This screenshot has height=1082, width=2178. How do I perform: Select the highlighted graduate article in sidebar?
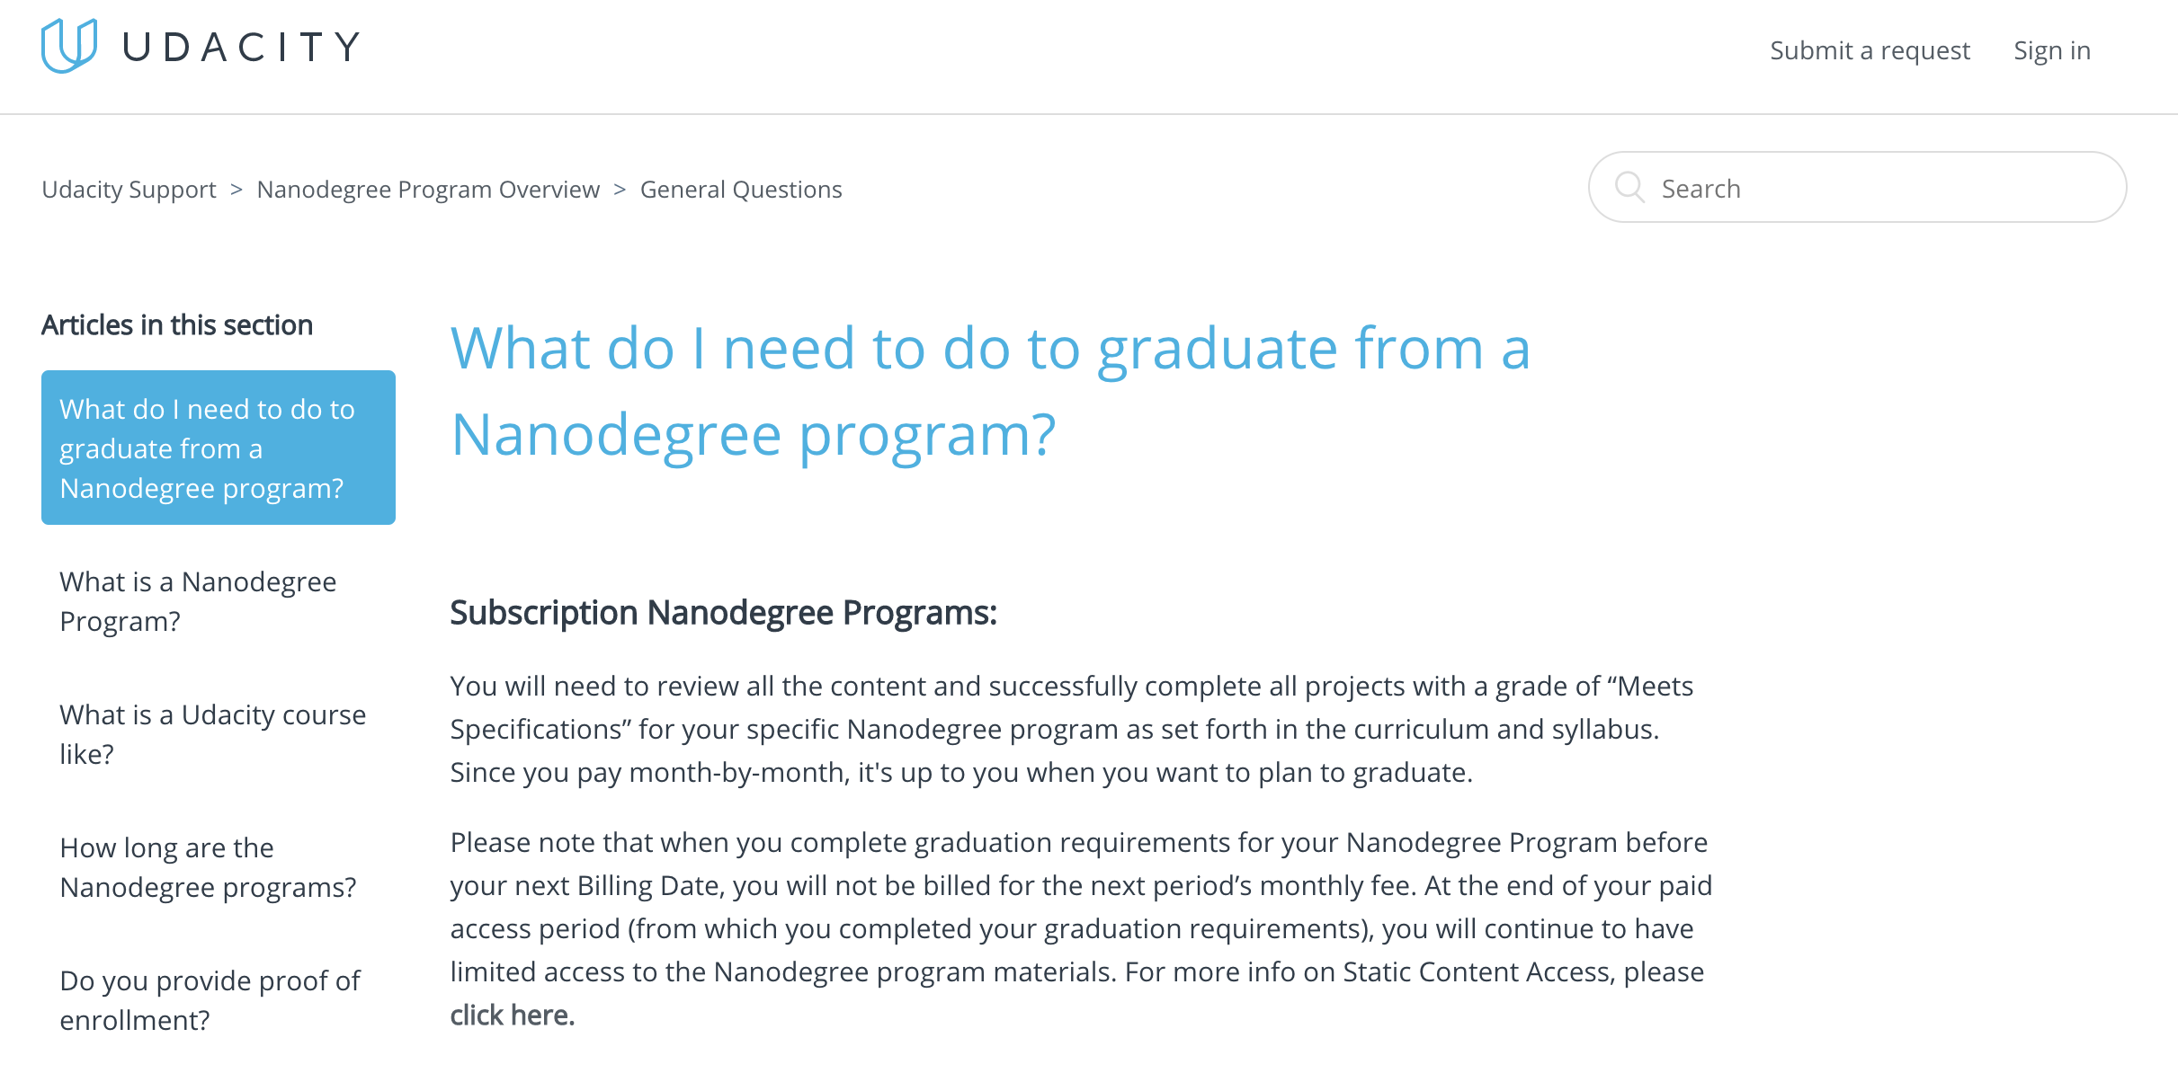point(218,448)
